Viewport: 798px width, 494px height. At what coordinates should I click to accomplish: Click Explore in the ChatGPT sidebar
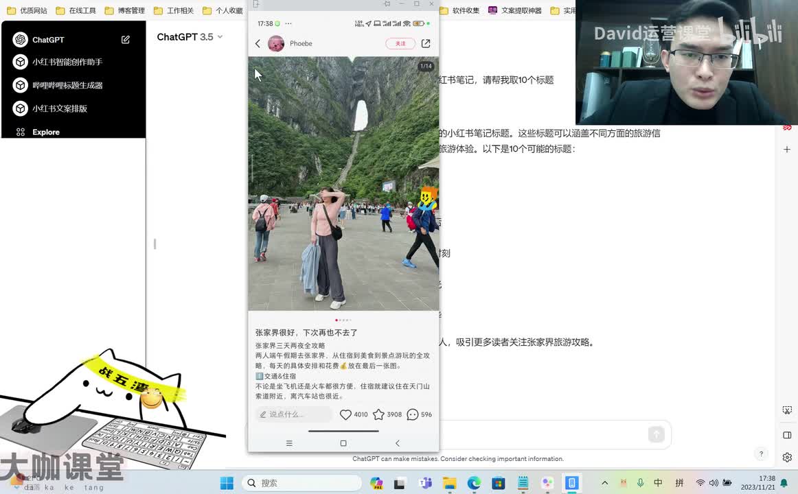click(45, 132)
